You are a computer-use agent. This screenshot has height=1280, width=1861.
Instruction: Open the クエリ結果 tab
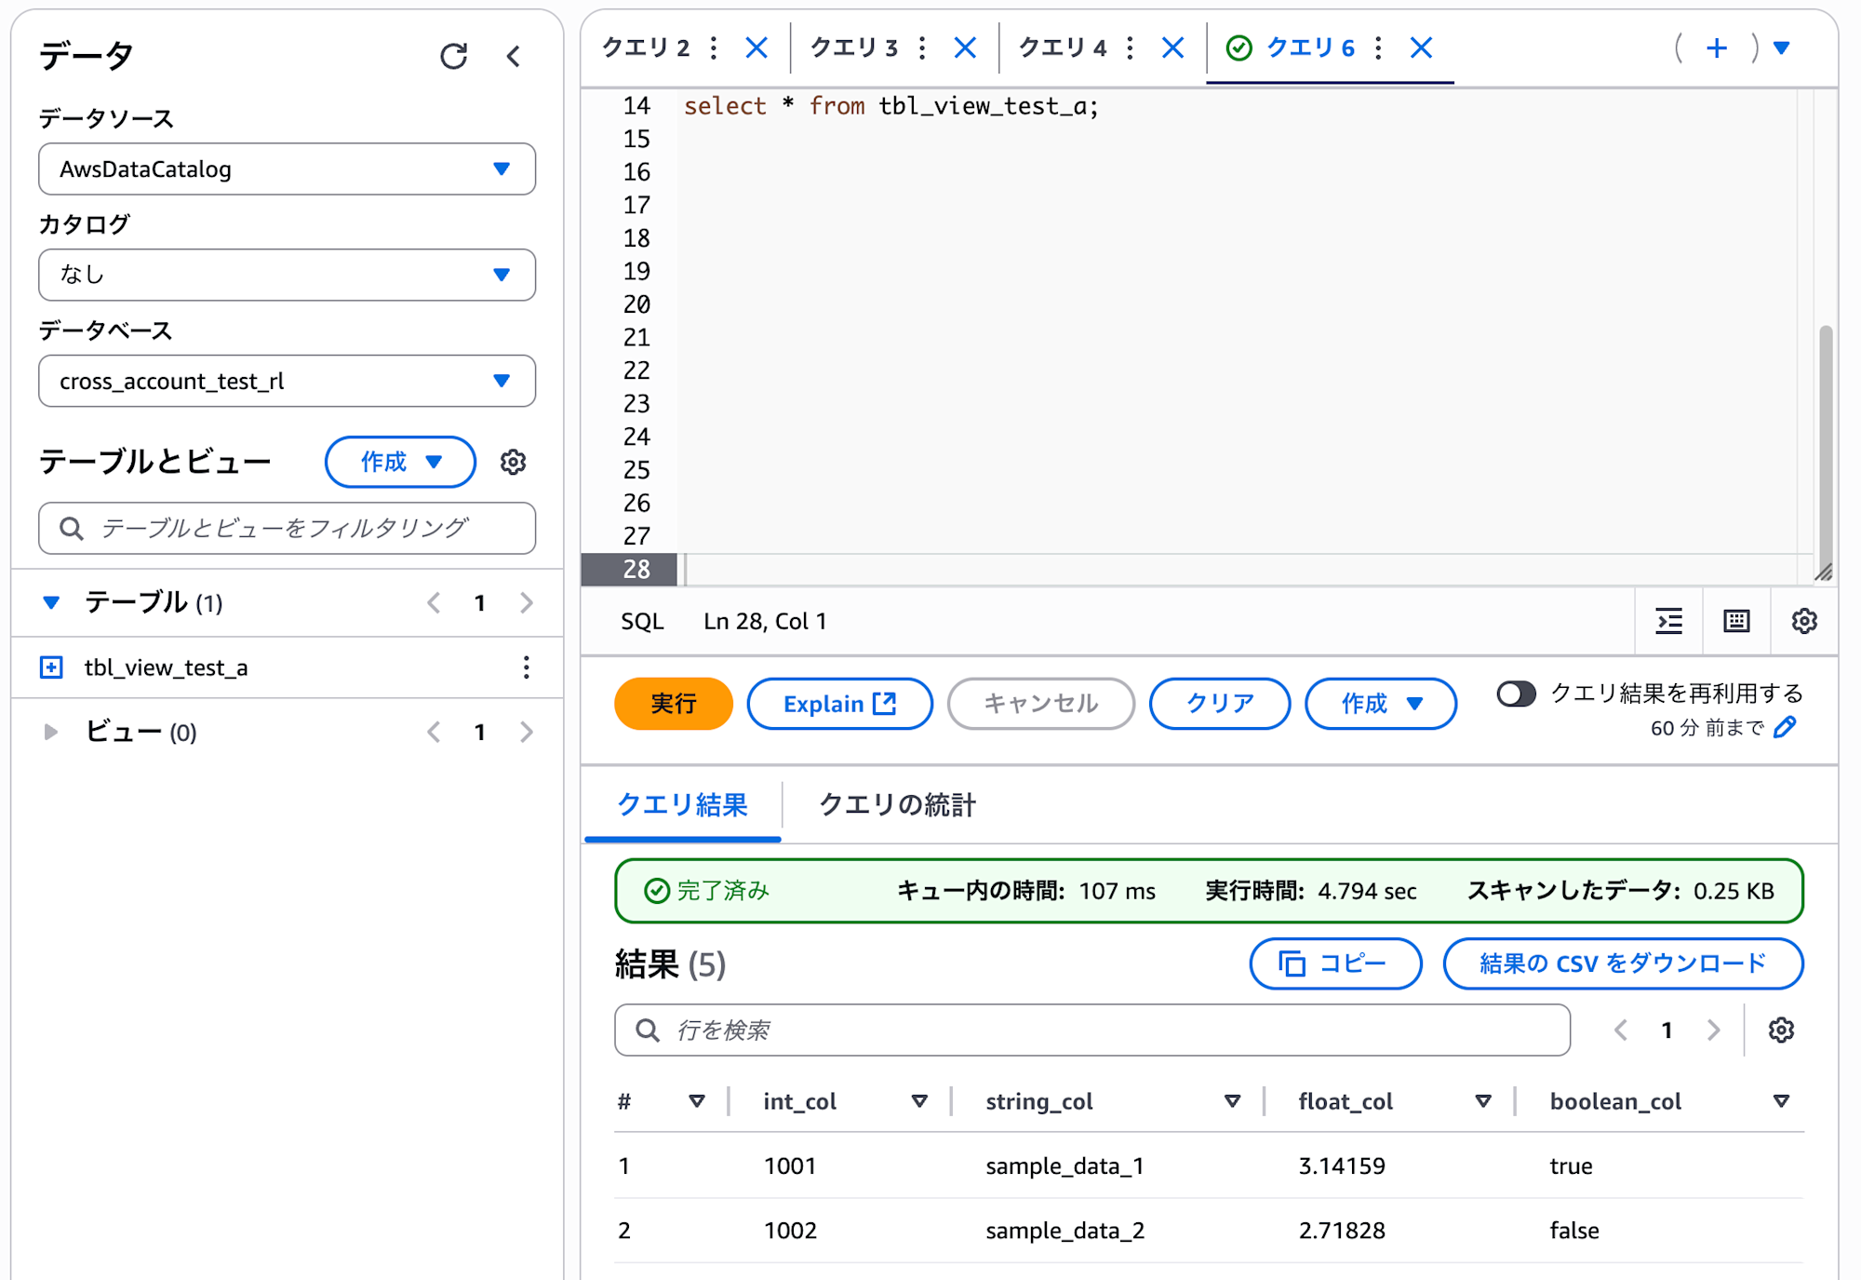click(683, 805)
